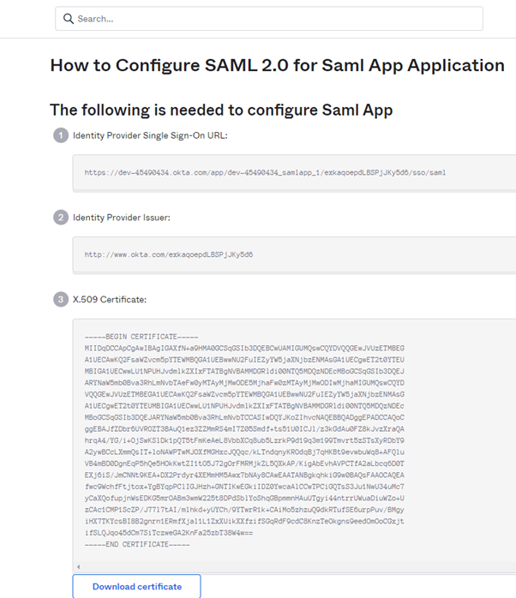Click the step 3 number badge

coord(60,299)
